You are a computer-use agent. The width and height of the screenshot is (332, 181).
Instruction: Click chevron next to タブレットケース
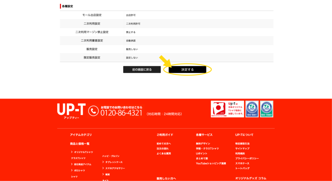(103, 162)
